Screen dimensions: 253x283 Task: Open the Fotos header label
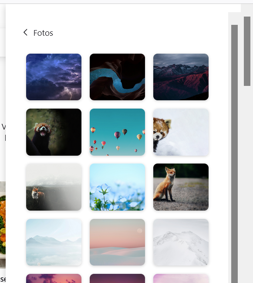pos(43,33)
